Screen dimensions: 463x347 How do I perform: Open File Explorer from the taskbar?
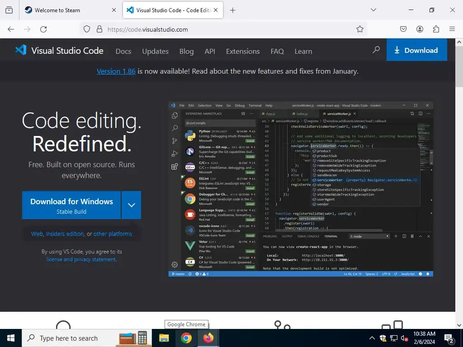[x=164, y=338]
